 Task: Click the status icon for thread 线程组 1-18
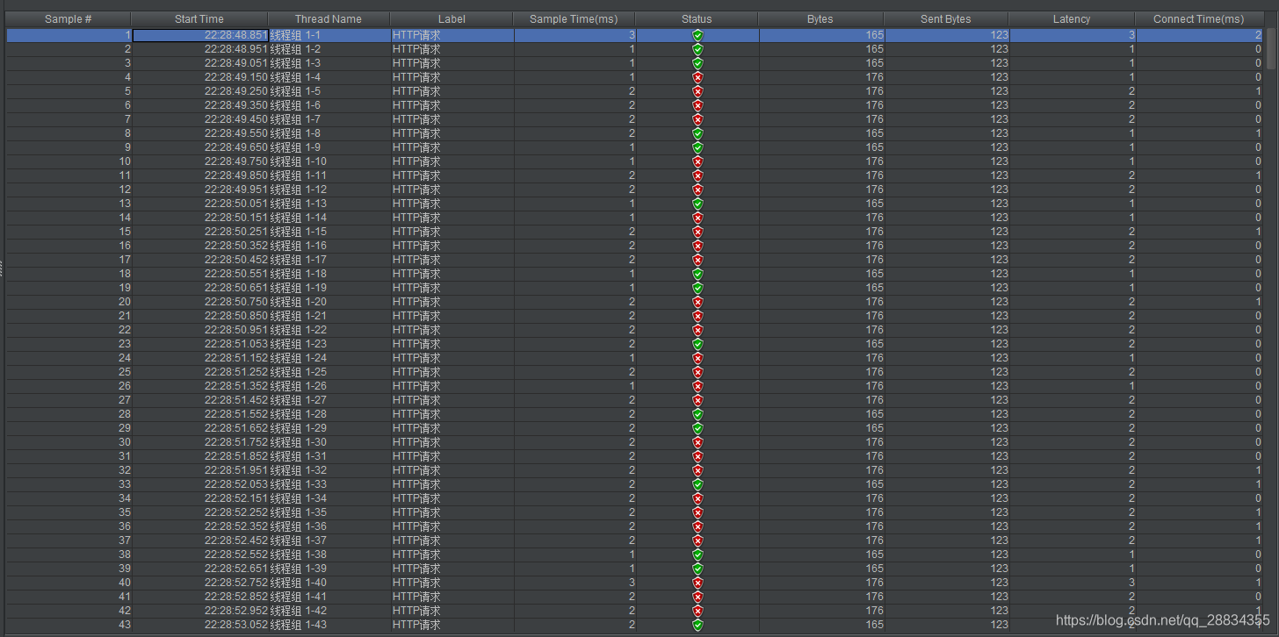[x=697, y=274]
